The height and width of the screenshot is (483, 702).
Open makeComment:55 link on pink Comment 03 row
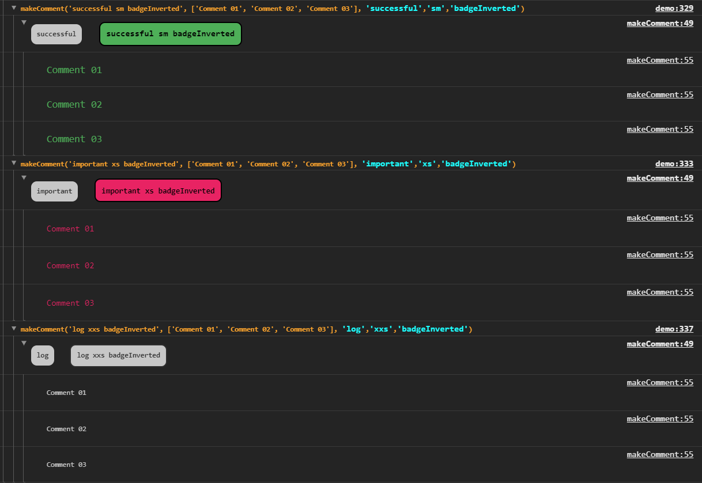(x=660, y=292)
